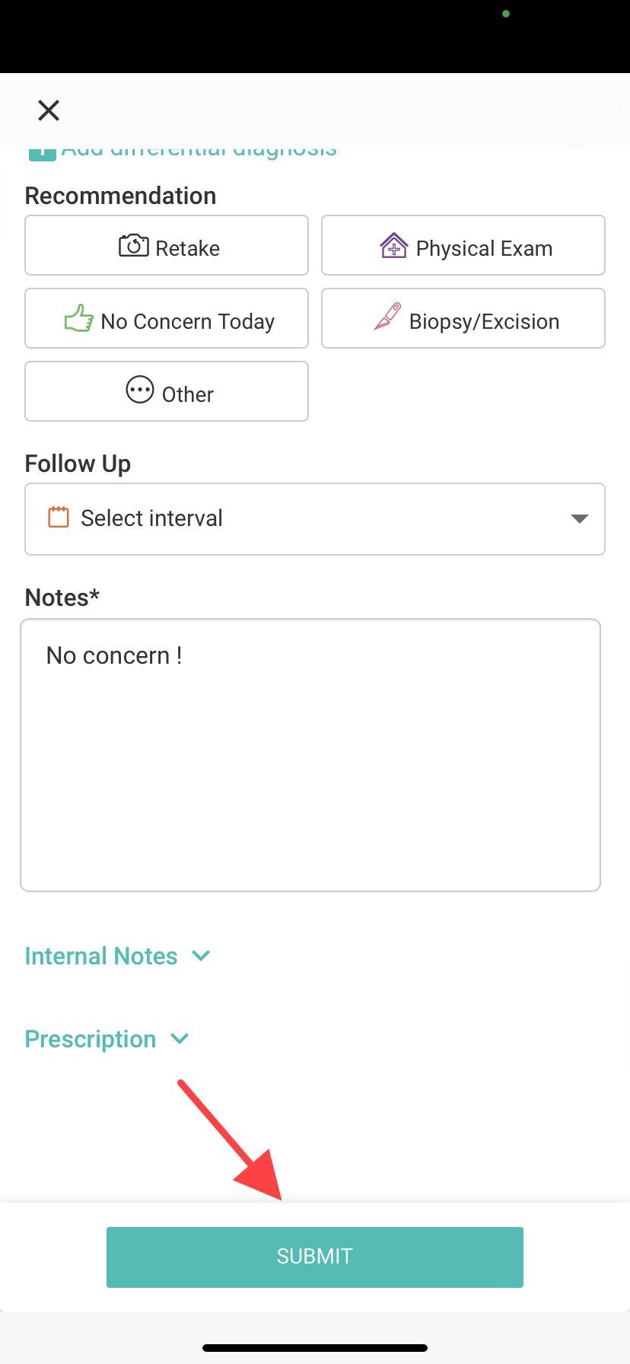
Task: Click the orange calendar icon in Follow Up
Action: 59,518
